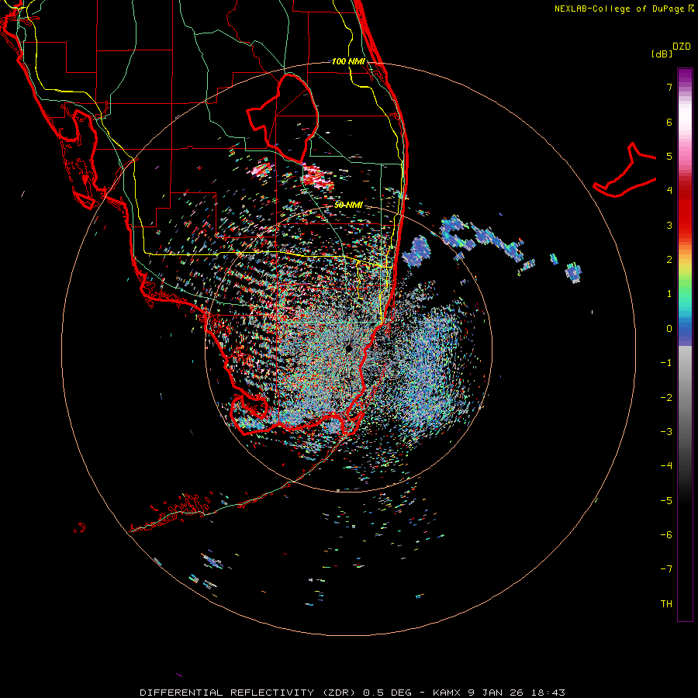Select the -5 scale label
This screenshot has height=698, width=698.
[x=666, y=501]
